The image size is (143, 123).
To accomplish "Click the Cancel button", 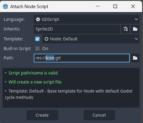I will [99, 115].
